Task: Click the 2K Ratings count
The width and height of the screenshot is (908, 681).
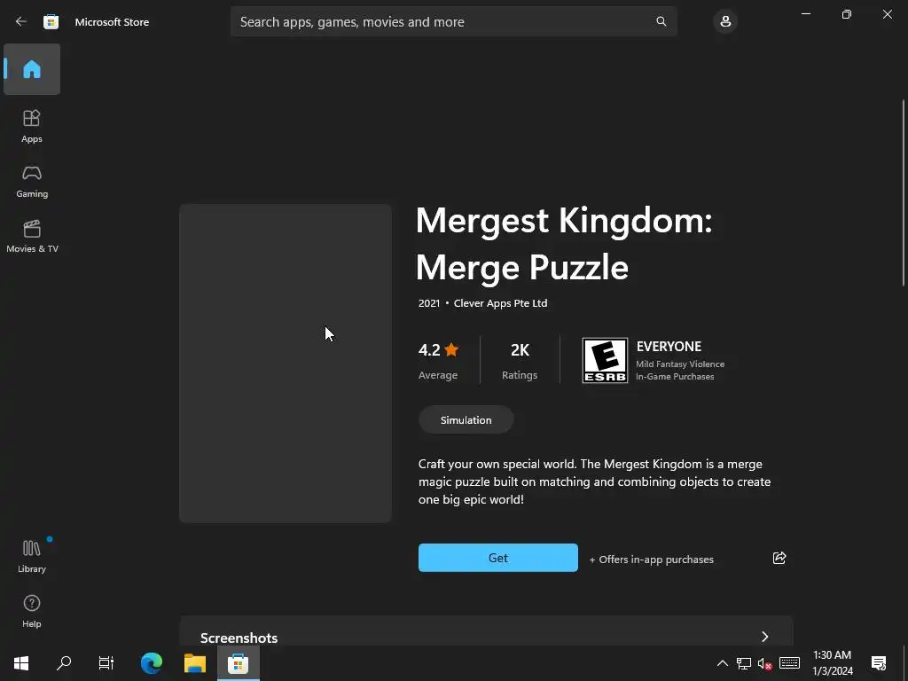Action: point(520,360)
